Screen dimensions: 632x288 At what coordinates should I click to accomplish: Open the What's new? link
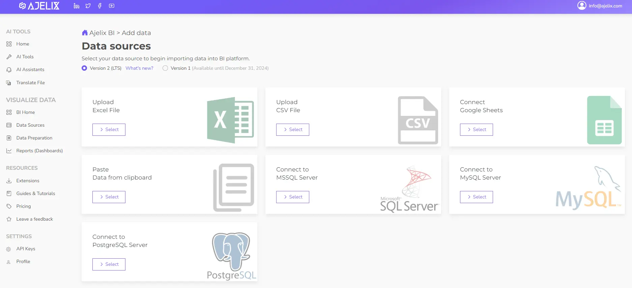click(x=139, y=68)
